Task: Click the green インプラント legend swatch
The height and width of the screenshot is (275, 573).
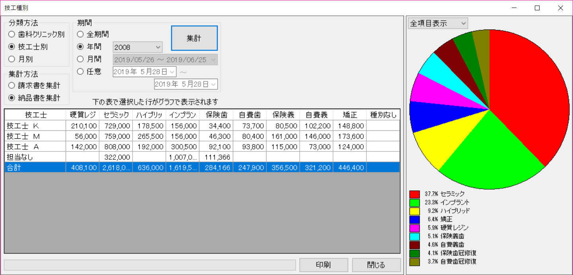Action: [x=415, y=203]
